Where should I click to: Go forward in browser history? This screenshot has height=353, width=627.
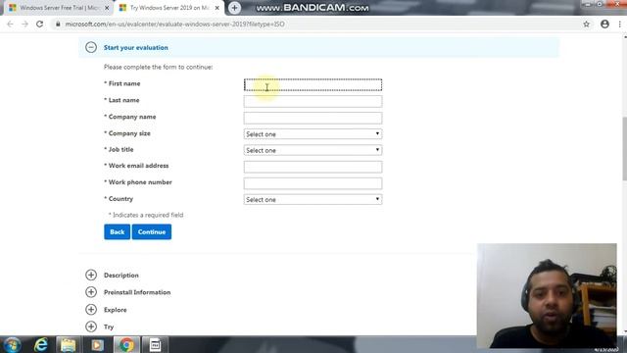point(24,24)
